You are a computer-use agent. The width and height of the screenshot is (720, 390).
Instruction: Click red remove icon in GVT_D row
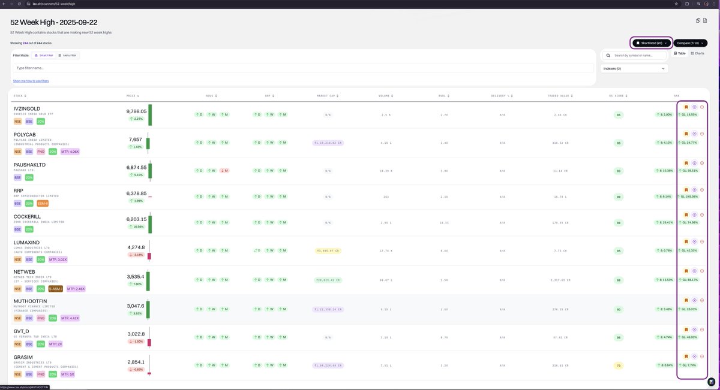pyautogui.click(x=702, y=329)
